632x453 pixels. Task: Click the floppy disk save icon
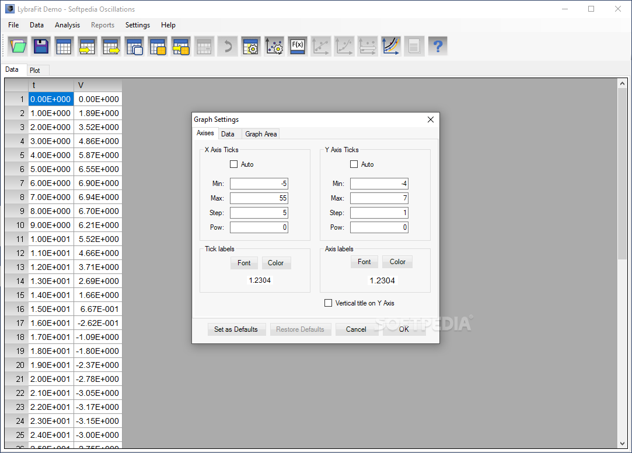pyautogui.click(x=41, y=46)
